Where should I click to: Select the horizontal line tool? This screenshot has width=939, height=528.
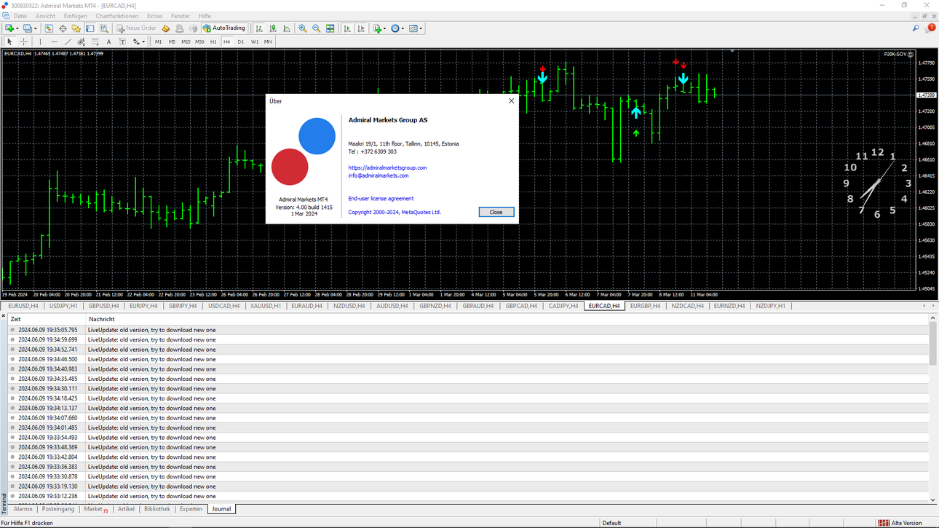54,42
